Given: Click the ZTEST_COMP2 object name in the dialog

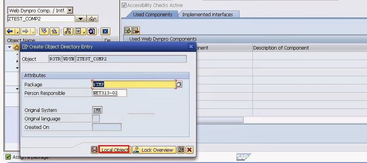Looking at the screenshot, I should 131,59.
